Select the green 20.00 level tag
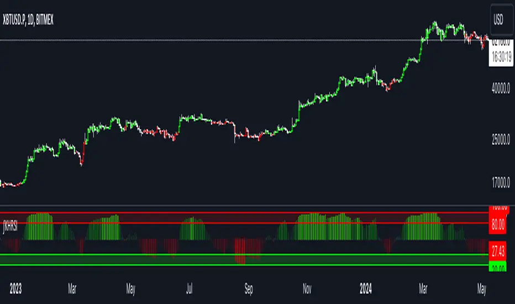This screenshot has width=515, height=304. (x=497, y=267)
